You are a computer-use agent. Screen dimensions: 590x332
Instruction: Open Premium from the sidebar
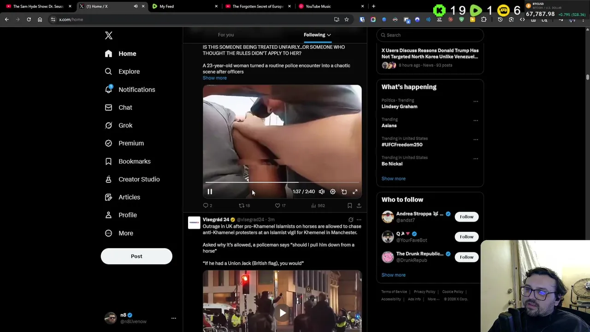click(124, 143)
